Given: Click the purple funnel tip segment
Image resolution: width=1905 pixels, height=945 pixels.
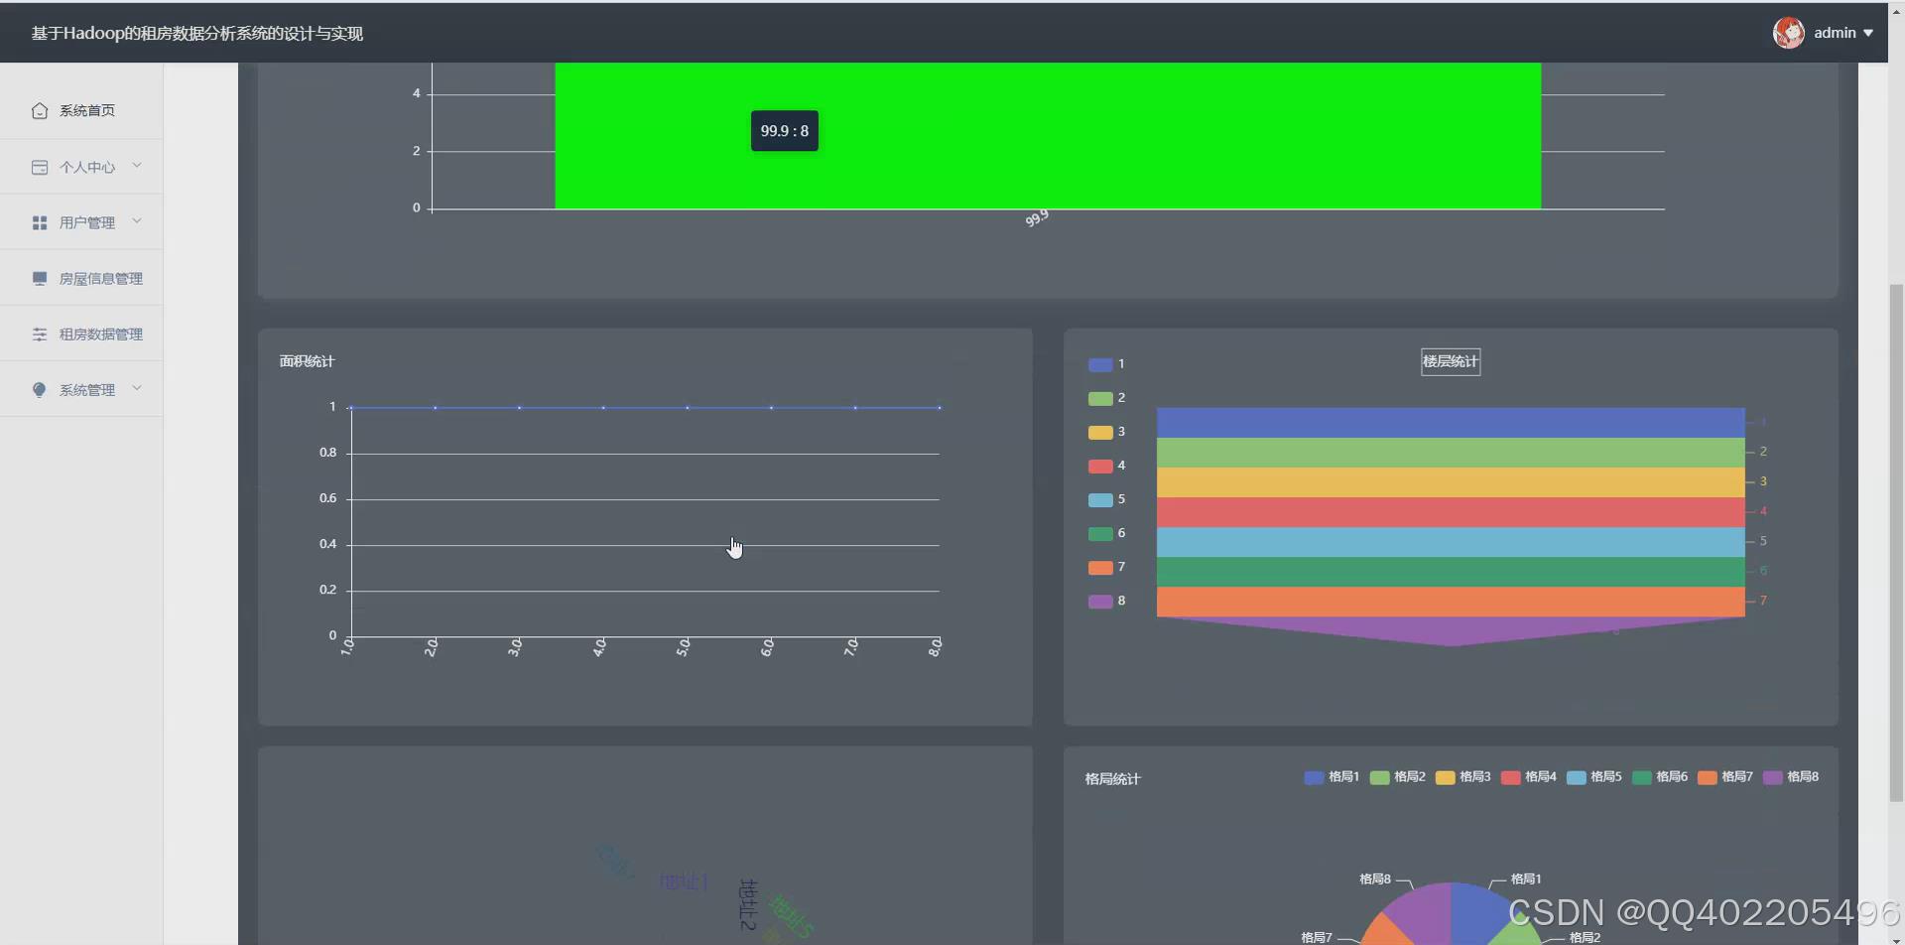Looking at the screenshot, I should click(x=1451, y=628).
